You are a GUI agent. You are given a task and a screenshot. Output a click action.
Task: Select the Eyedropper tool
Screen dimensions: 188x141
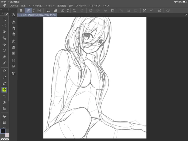point(4,63)
